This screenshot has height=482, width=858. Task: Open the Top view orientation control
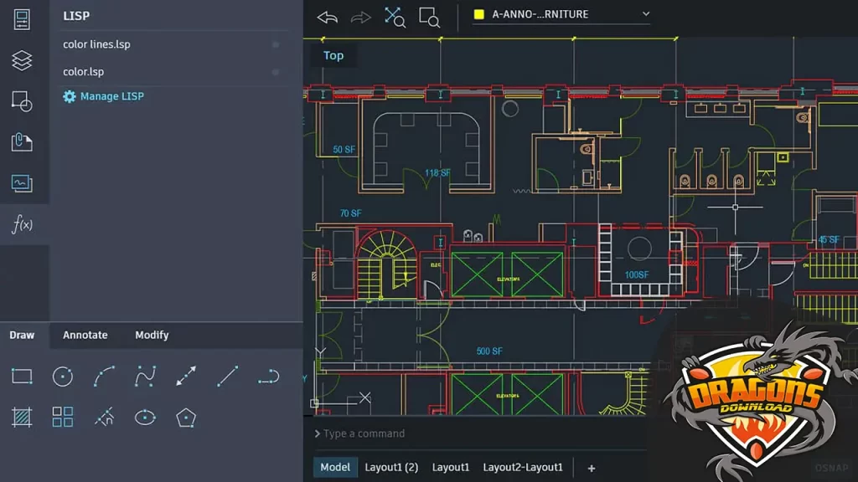coord(333,55)
